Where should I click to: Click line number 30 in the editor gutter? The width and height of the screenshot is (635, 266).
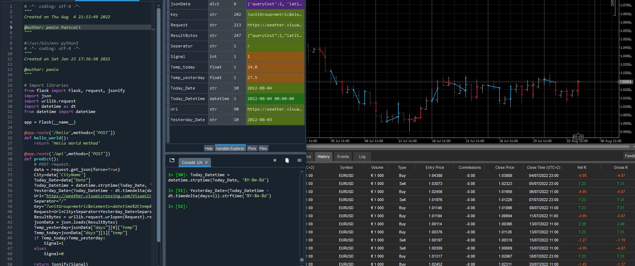[9, 159]
